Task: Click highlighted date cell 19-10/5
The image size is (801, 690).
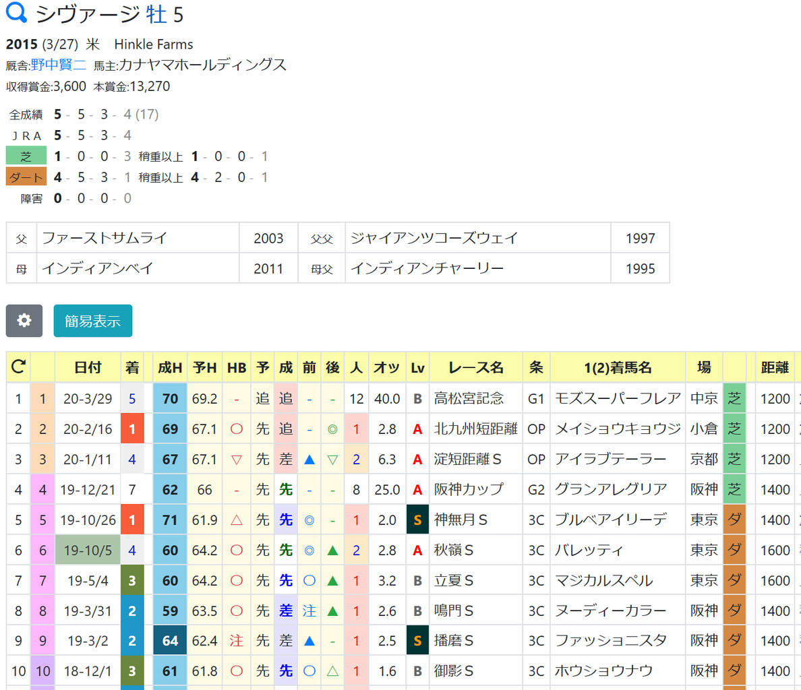Action: pyautogui.click(x=88, y=550)
